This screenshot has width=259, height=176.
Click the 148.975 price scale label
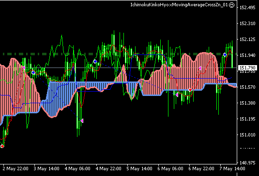tap(247, 162)
